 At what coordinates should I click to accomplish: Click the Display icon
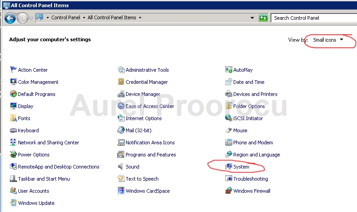(13, 106)
